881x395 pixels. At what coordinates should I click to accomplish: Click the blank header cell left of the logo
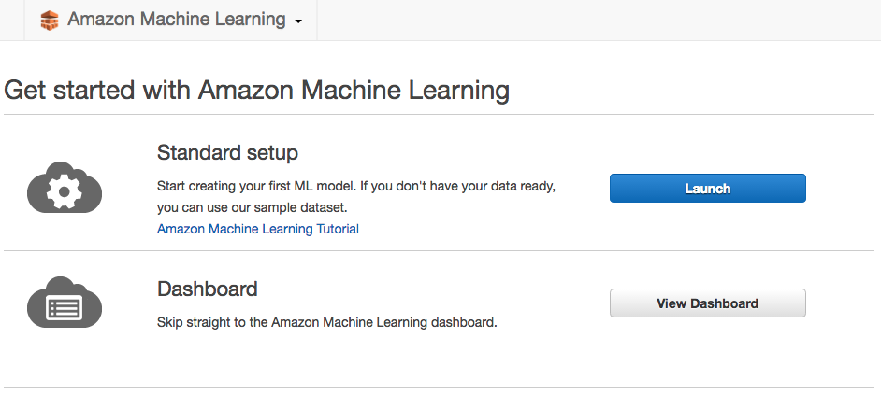tap(12, 21)
